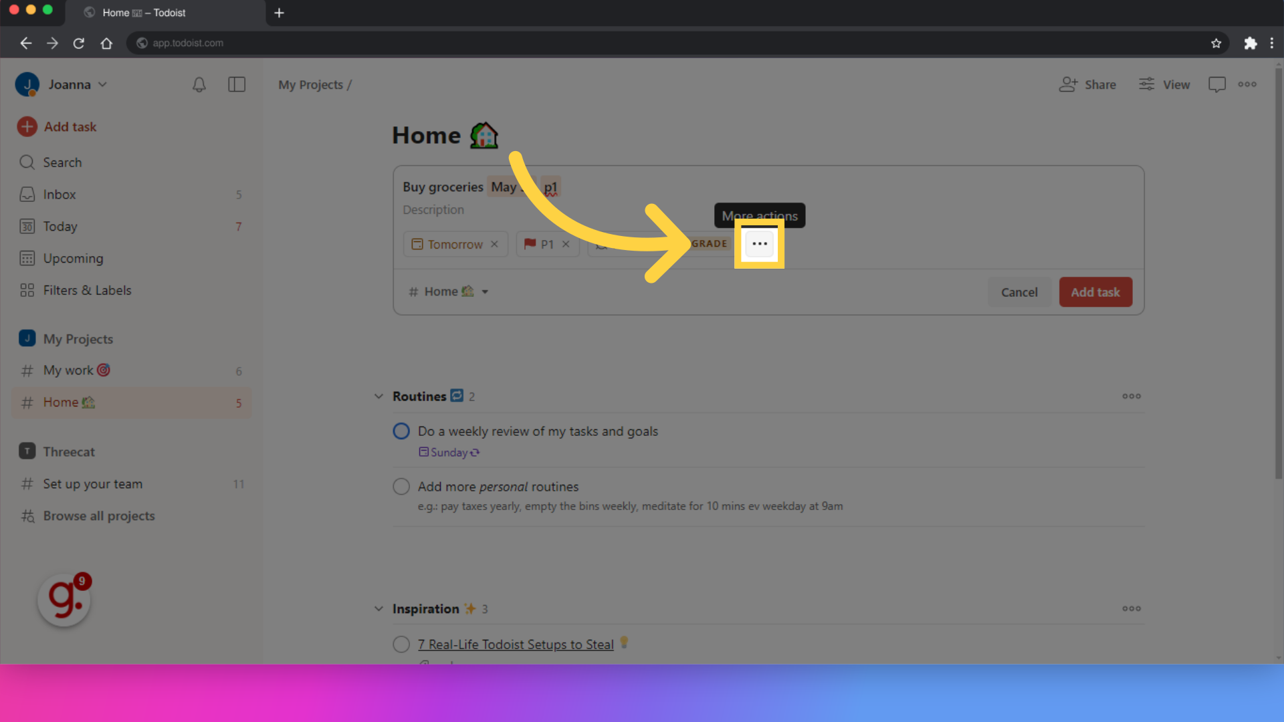Complete Add more personal routines checkbox
The width and height of the screenshot is (1284, 722).
pos(401,487)
